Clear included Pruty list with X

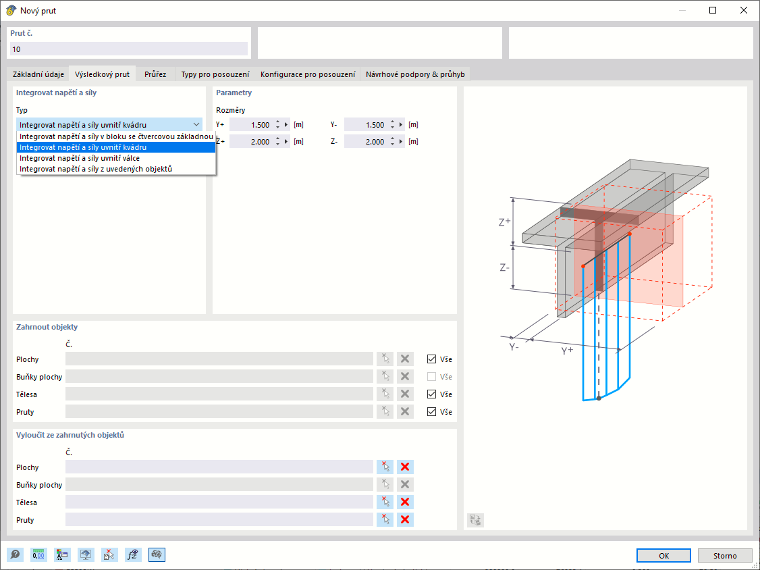click(405, 411)
